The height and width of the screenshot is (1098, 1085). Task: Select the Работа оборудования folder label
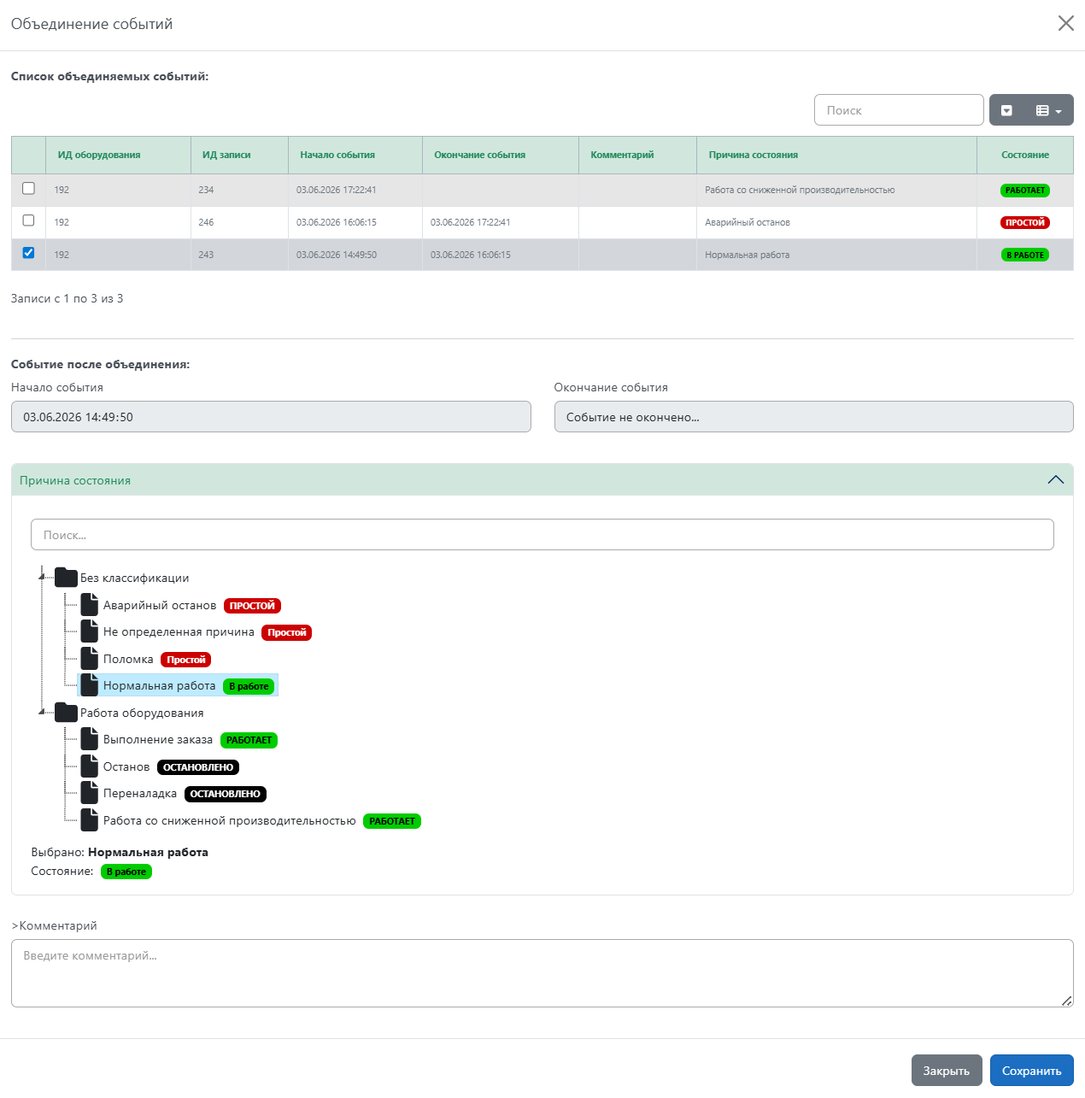(x=142, y=713)
